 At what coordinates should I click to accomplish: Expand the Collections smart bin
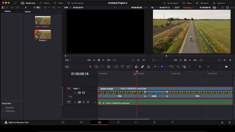tap(3, 111)
